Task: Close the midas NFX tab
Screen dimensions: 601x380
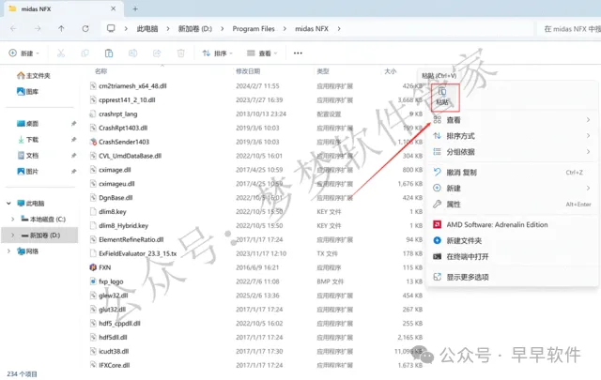Action: point(113,8)
